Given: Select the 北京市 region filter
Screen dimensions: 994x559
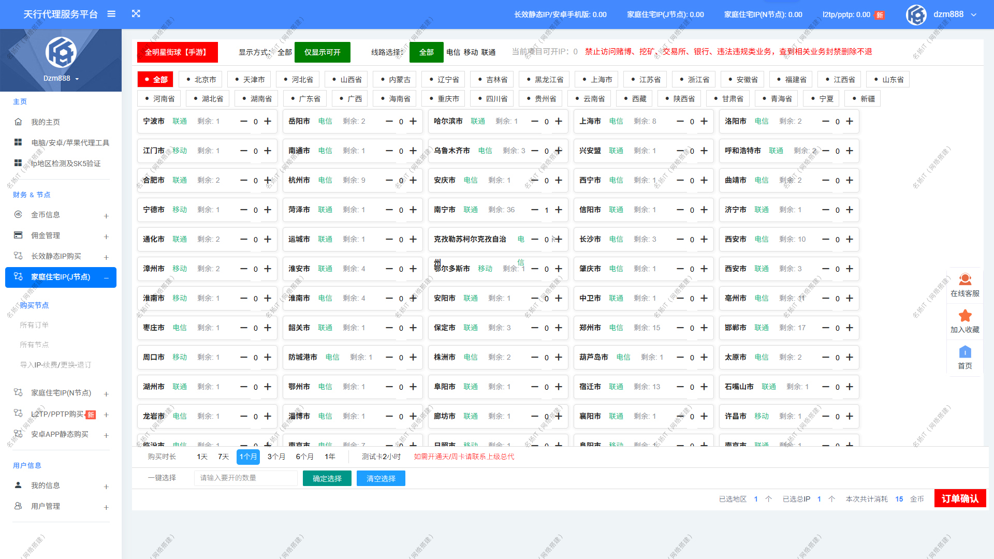Looking at the screenshot, I should pyautogui.click(x=200, y=80).
